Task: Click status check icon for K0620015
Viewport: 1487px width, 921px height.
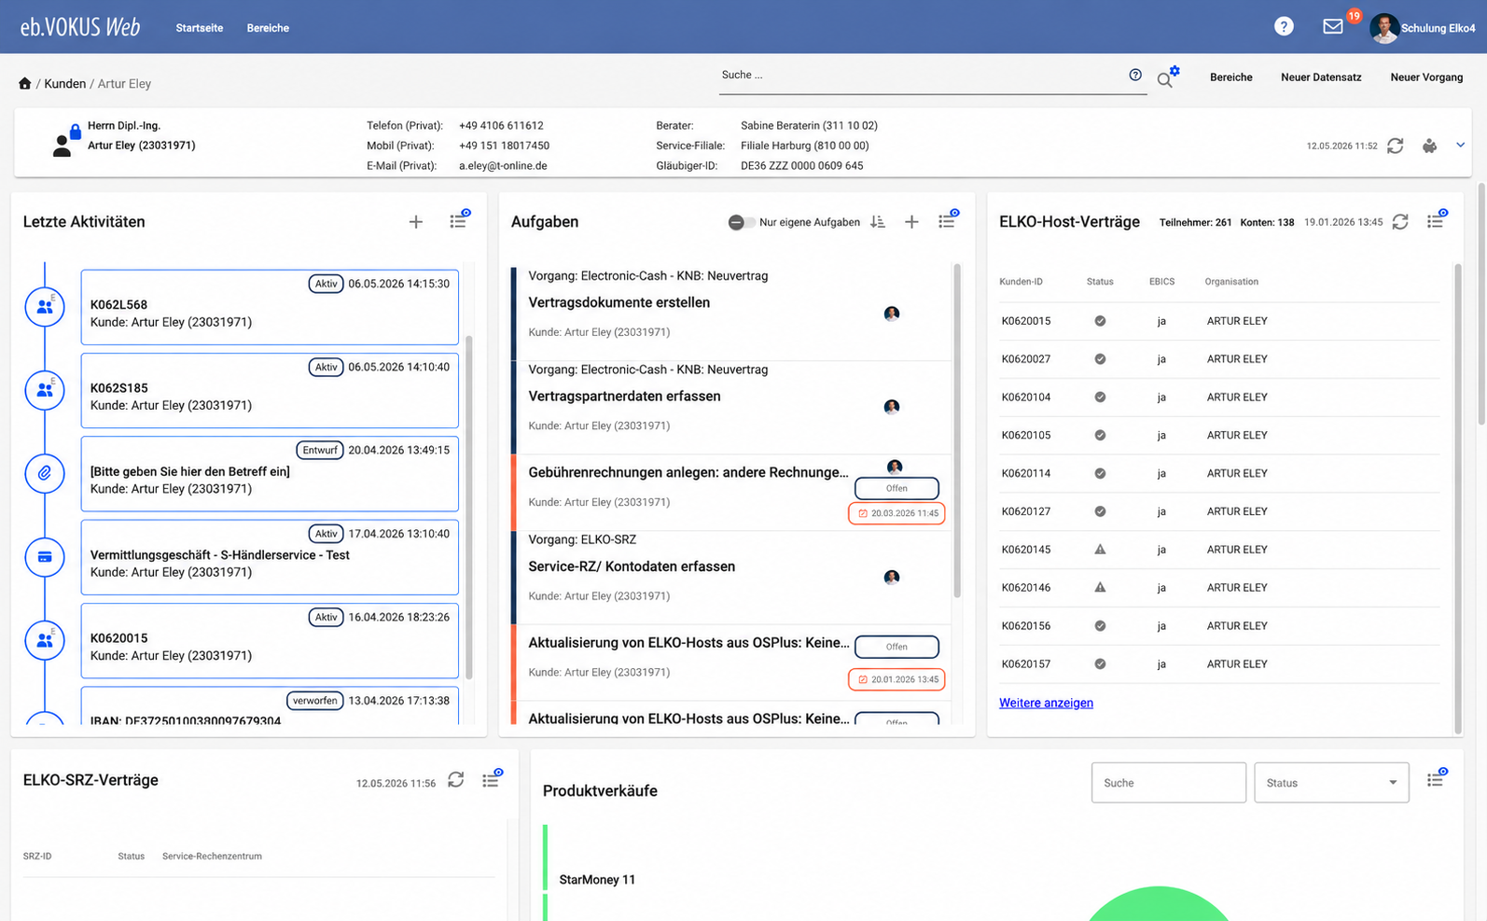Action: (x=1100, y=321)
